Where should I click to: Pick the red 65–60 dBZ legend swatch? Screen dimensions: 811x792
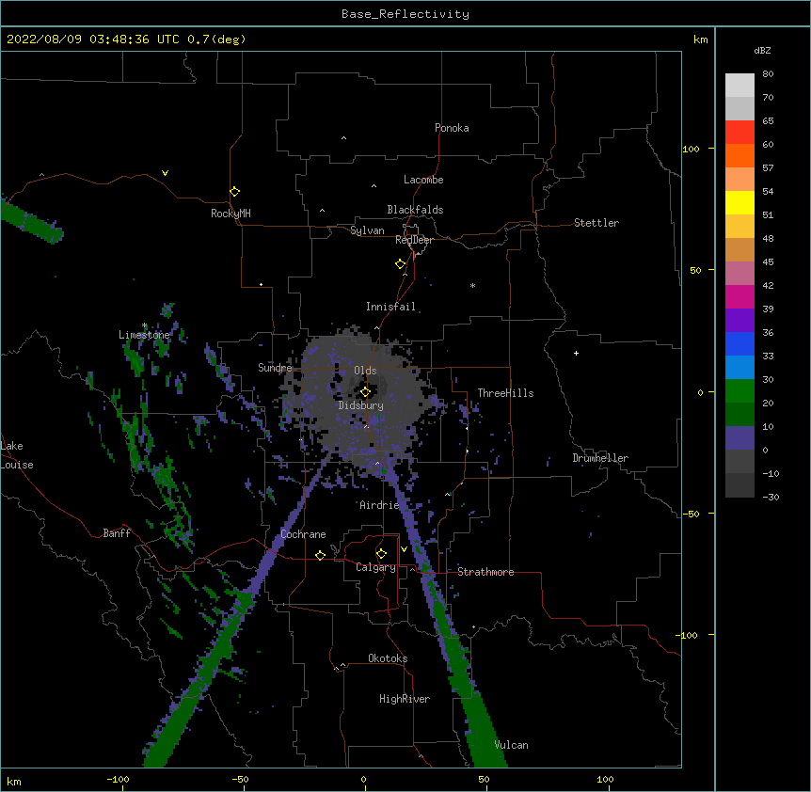point(739,132)
